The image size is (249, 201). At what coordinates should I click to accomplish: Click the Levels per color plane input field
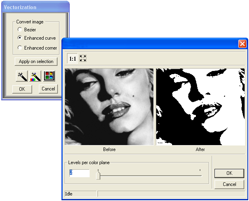pyautogui.click(x=79, y=173)
